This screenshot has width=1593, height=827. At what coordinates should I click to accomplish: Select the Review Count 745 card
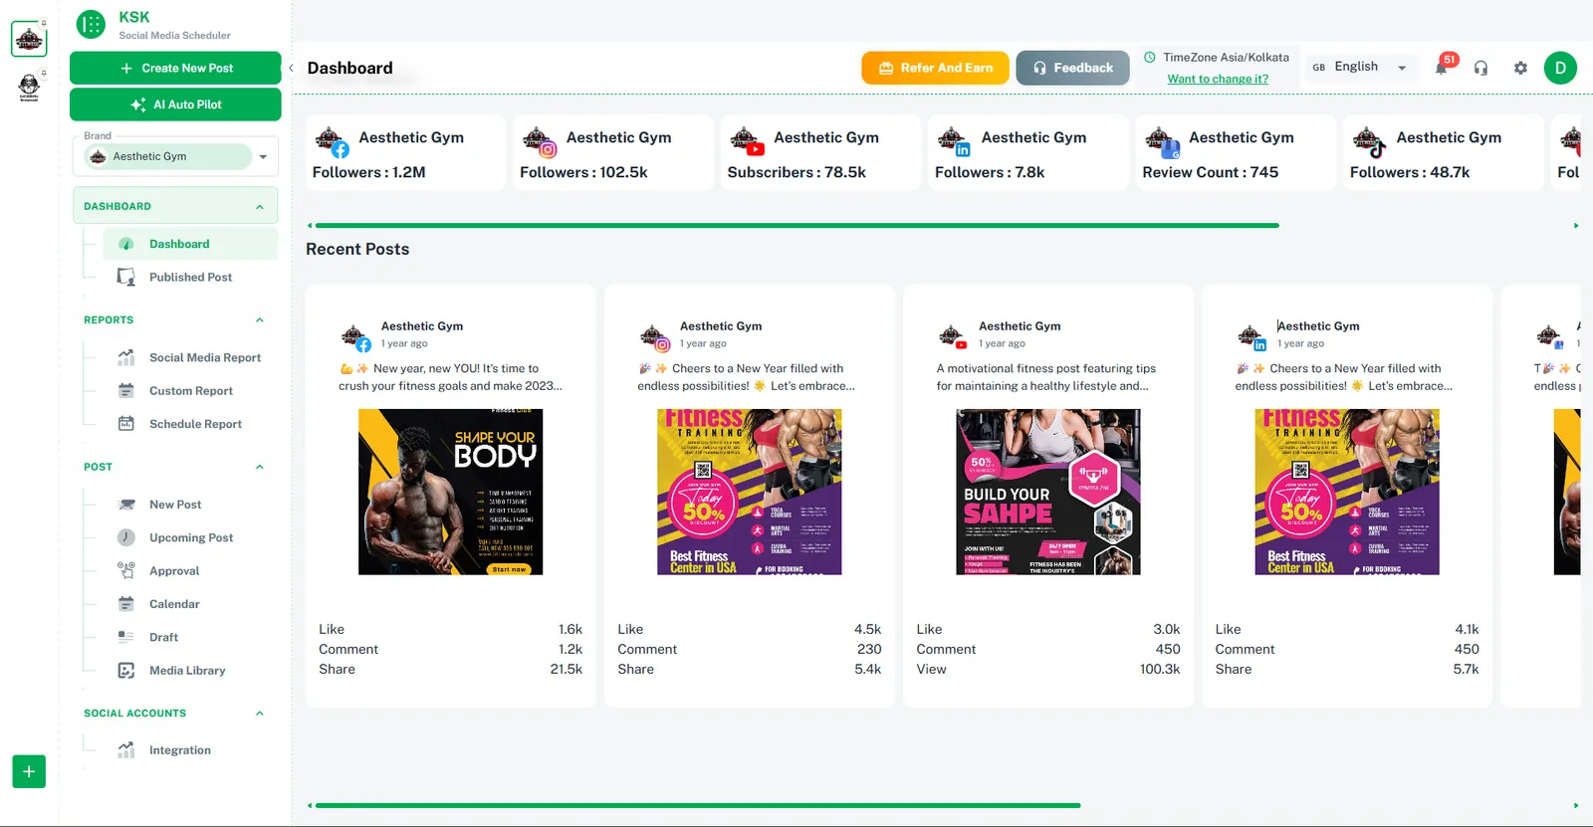tap(1236, 152)
